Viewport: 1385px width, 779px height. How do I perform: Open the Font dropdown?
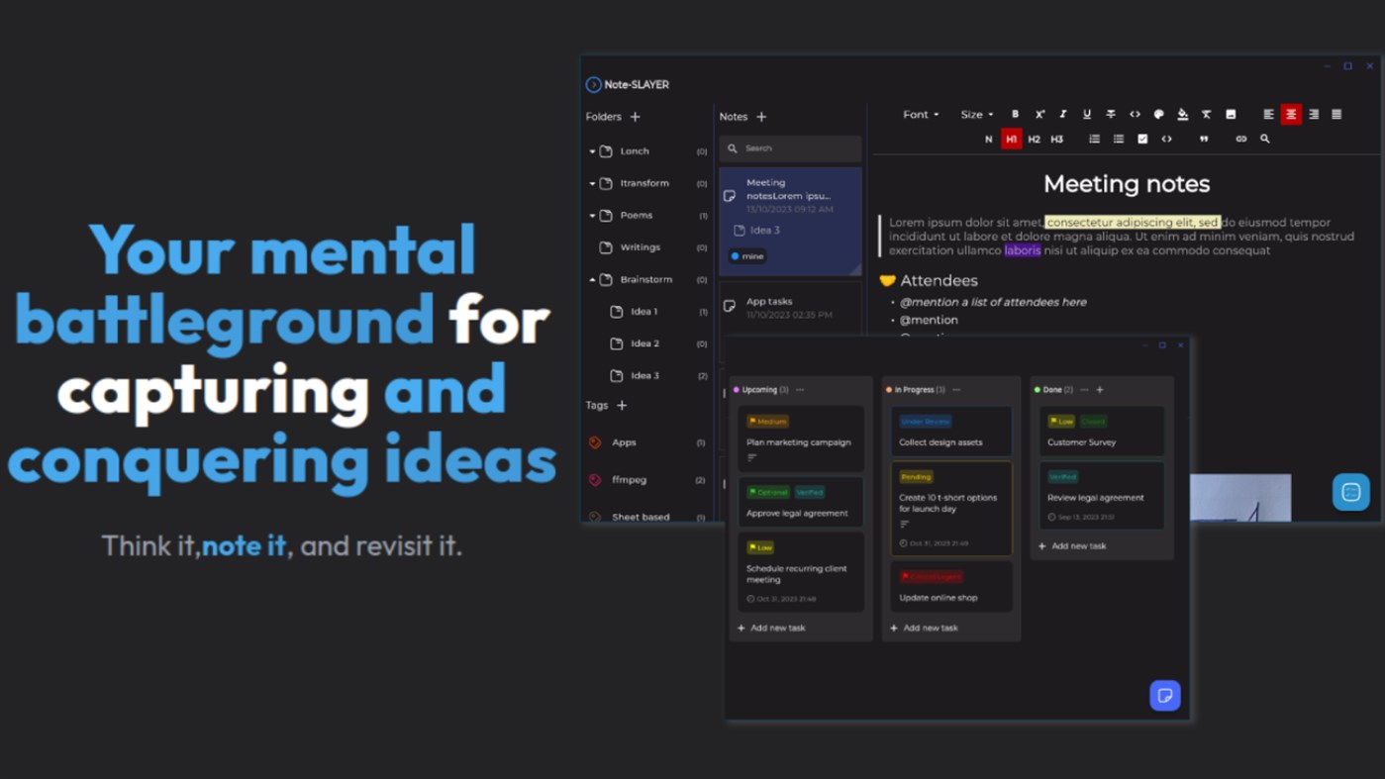(x=921, y=115)
